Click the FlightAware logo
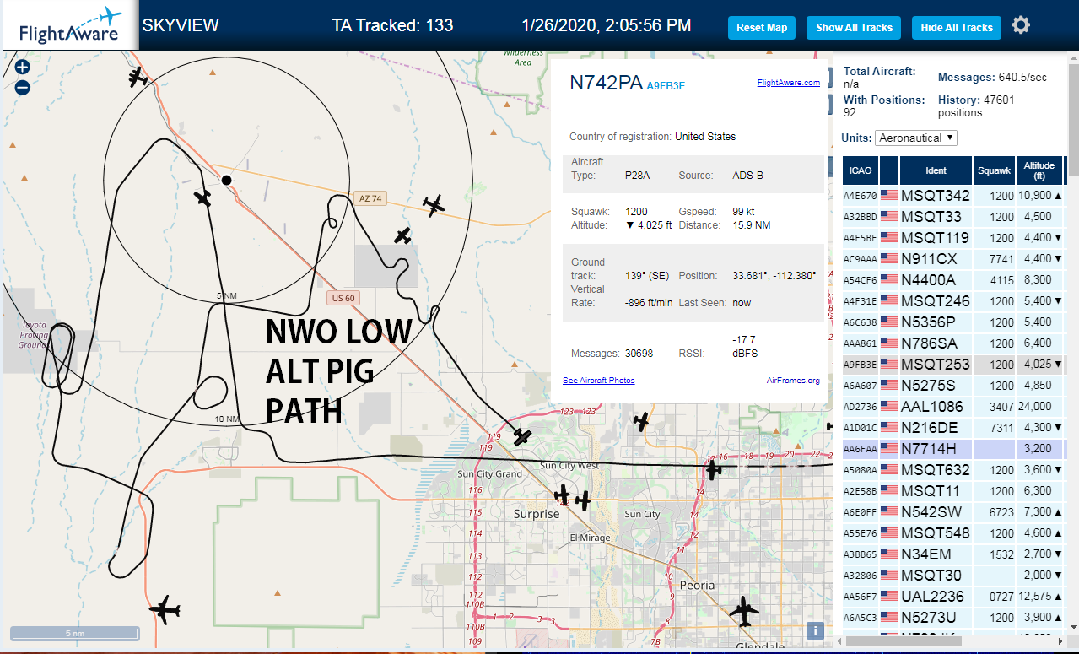 point(70,25)
